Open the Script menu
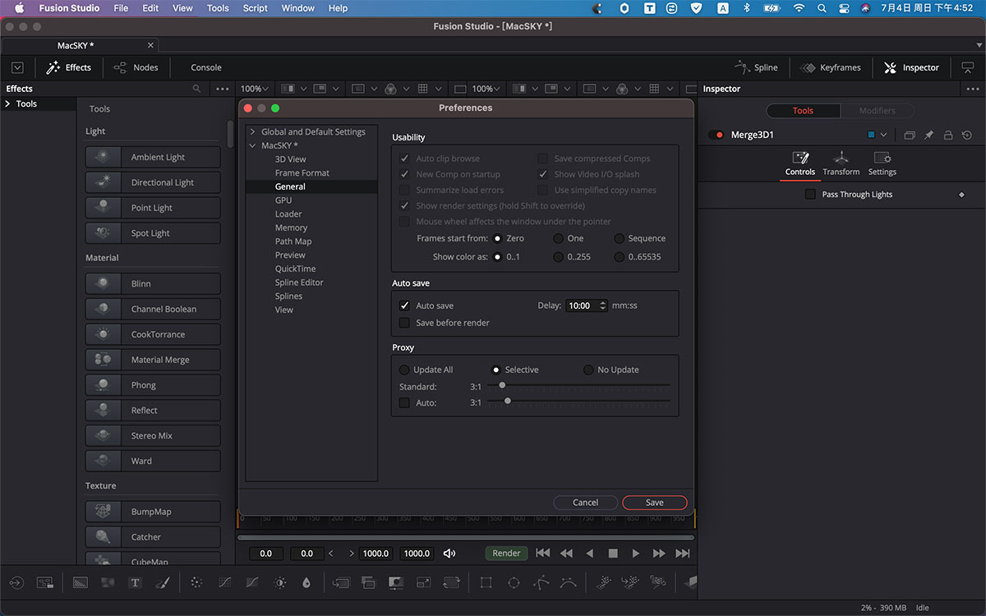This screenshot has height=616, width=986. tap(255, 8)
